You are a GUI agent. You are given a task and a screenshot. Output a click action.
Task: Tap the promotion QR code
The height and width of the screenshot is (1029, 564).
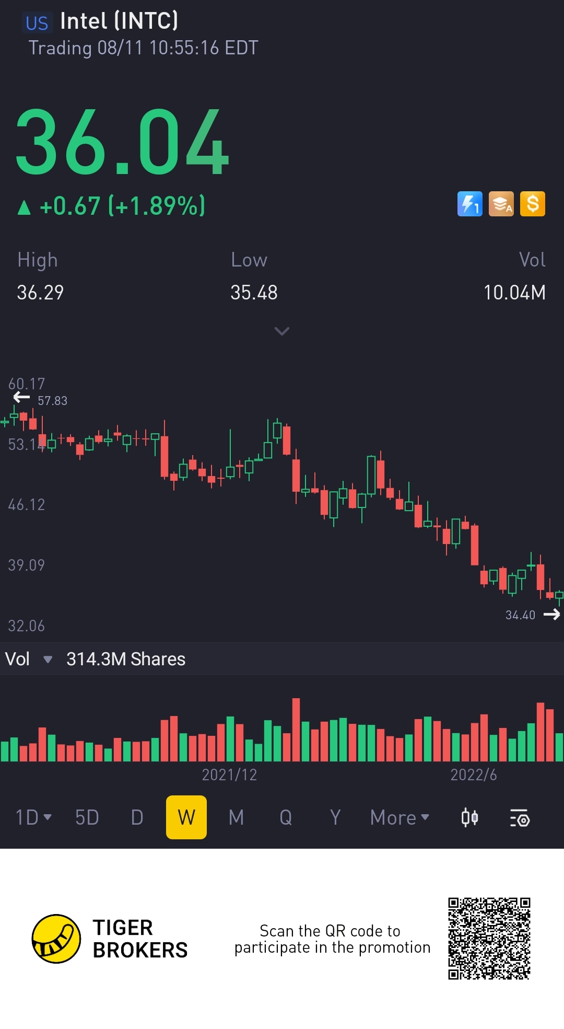489,939
